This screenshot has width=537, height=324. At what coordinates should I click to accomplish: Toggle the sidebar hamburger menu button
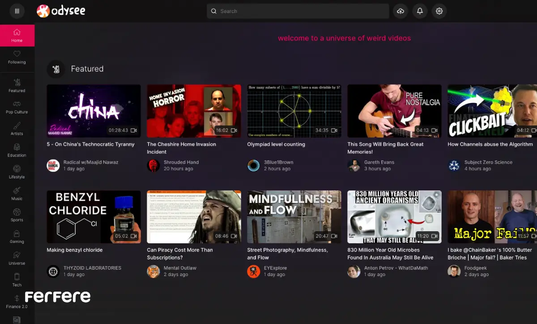[17, 11]
